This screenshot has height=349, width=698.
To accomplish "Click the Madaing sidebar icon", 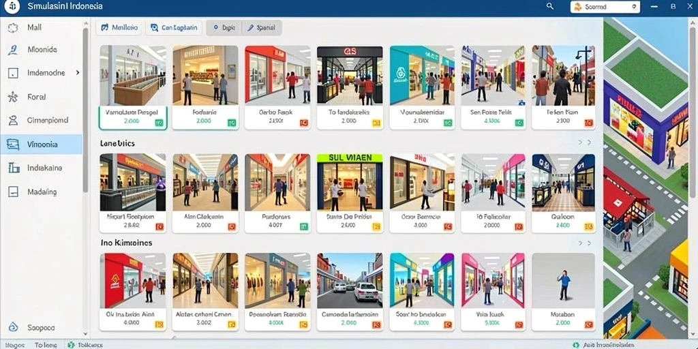I will click(x=14, y=192).
